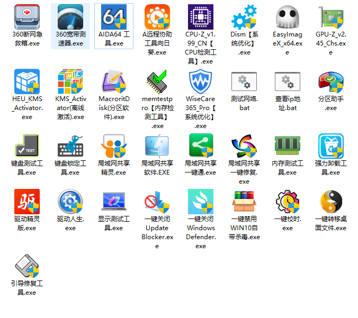Click the file name '键盘测试工具.exe'
This screenshot has width=358, height=318.
[27, 168]
